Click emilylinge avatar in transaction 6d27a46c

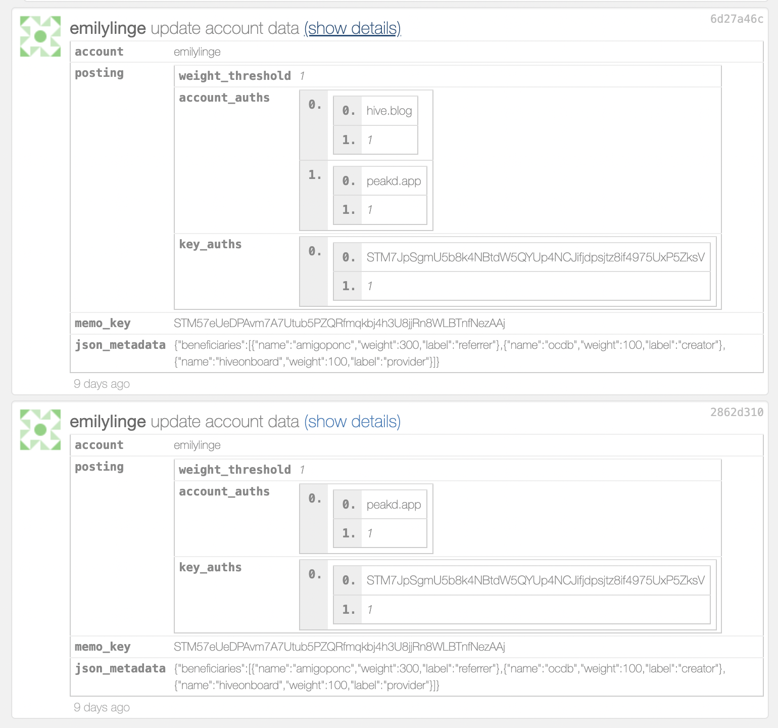[x=40, y=36]
